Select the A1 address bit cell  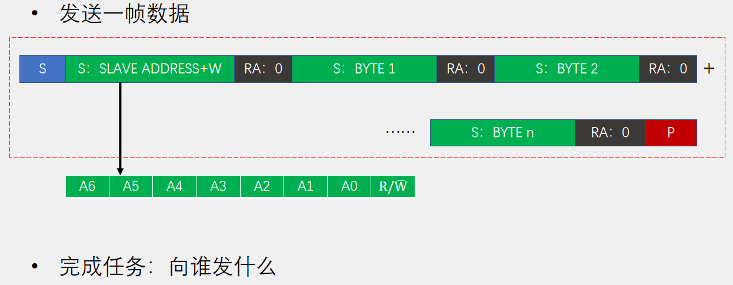pyautogui.click(x=305, y=187)
